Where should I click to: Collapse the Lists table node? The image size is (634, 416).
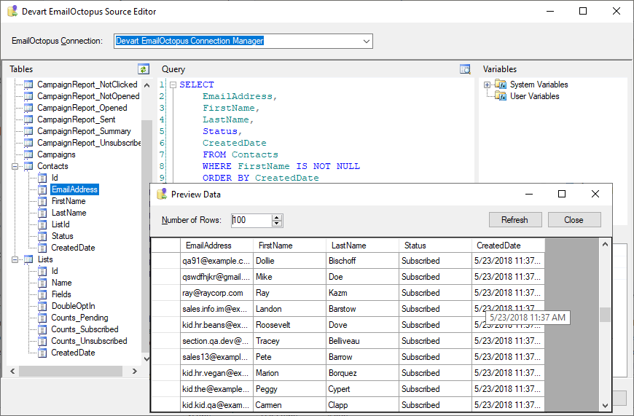coord(16,259)
